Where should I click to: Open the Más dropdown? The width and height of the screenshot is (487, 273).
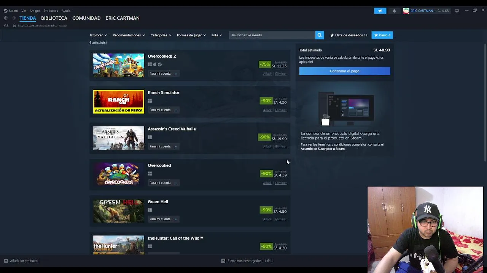click(x=217, y=35)
